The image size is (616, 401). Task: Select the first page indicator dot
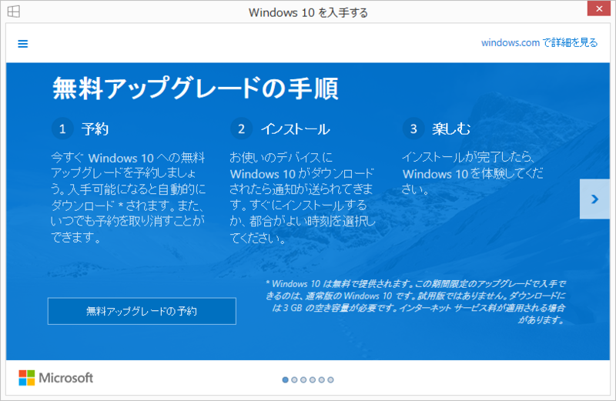pyautogui.click(x=285, y=379)
